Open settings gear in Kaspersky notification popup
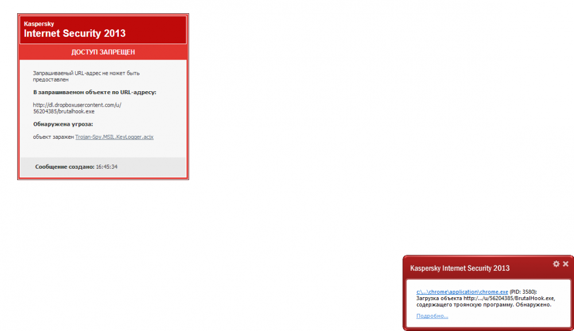The width and height of the screenshot is (574, 331). click(x=556, y=264)
